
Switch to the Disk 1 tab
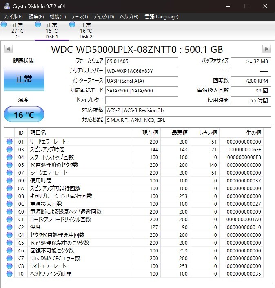point(51,31)
